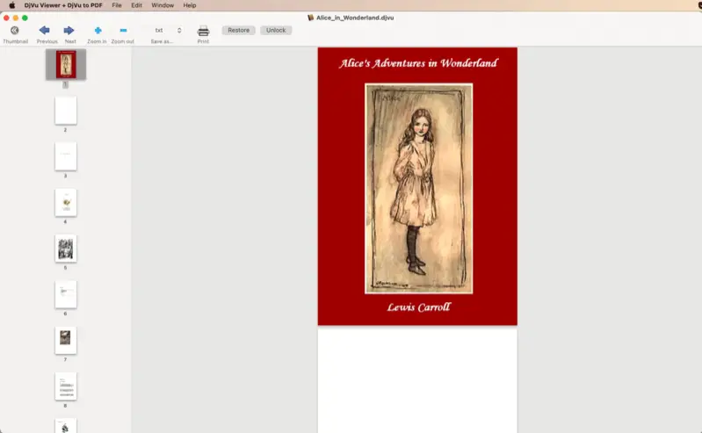702x433 pixels.
Task: Select page 2 thumbnail
Action: coord(66,110)
